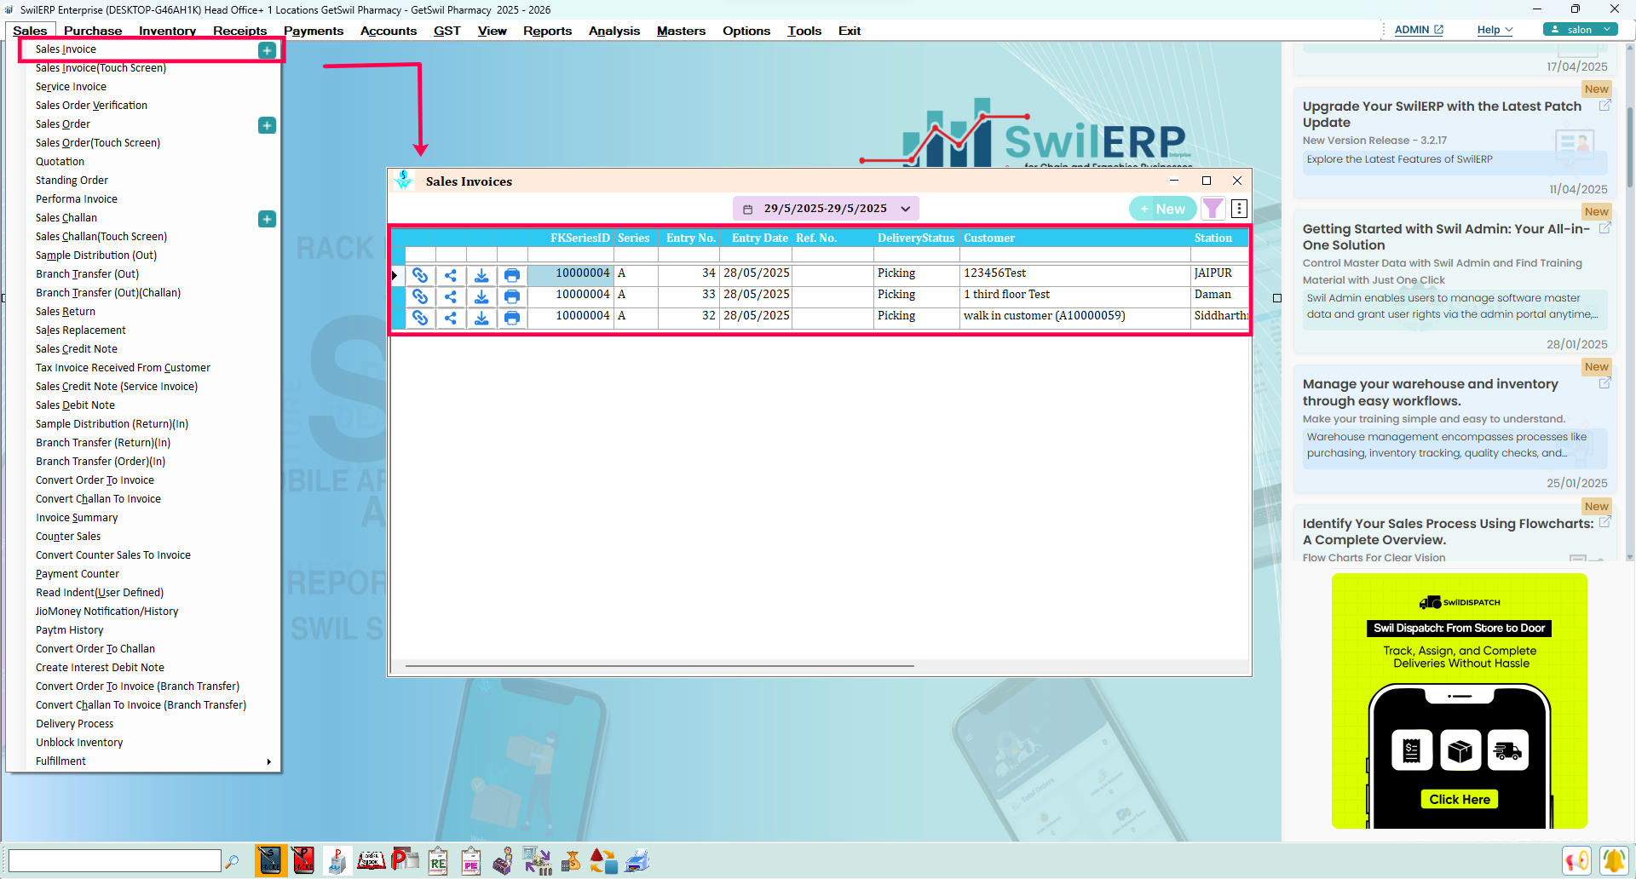The height and width of the screenshot is (879, 1636).
Task: Click the Click Here button on SwilDispatch ad
Action: click(x=1460, y=799)
